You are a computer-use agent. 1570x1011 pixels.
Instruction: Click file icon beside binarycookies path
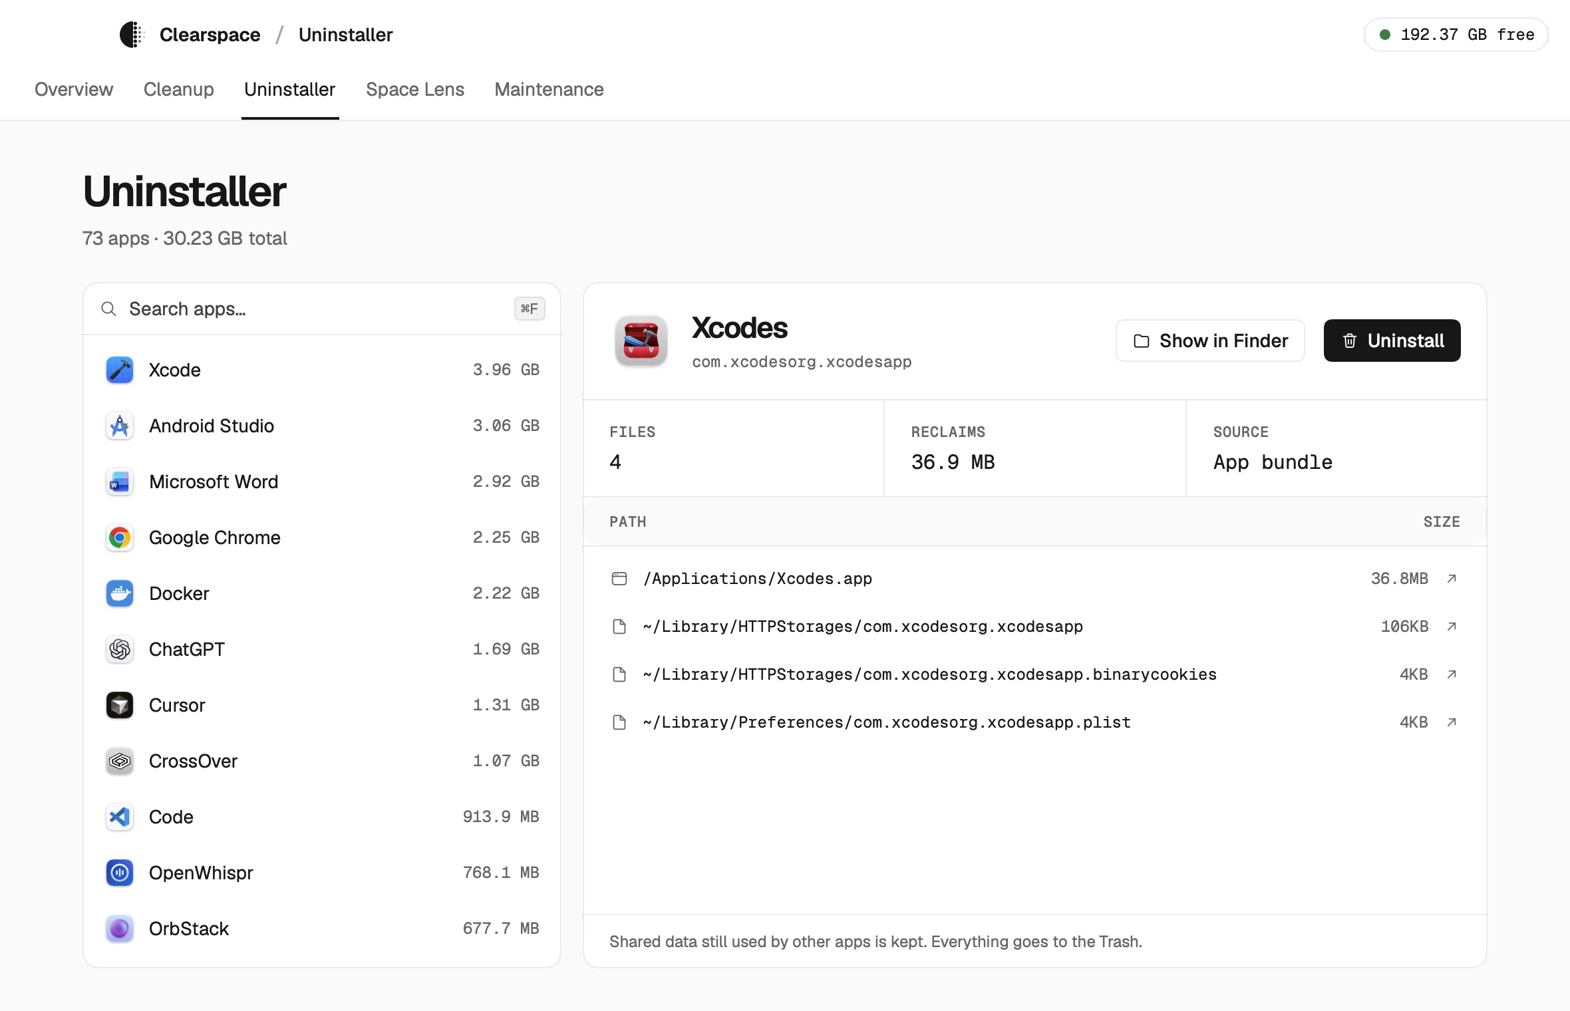(619, 674)
